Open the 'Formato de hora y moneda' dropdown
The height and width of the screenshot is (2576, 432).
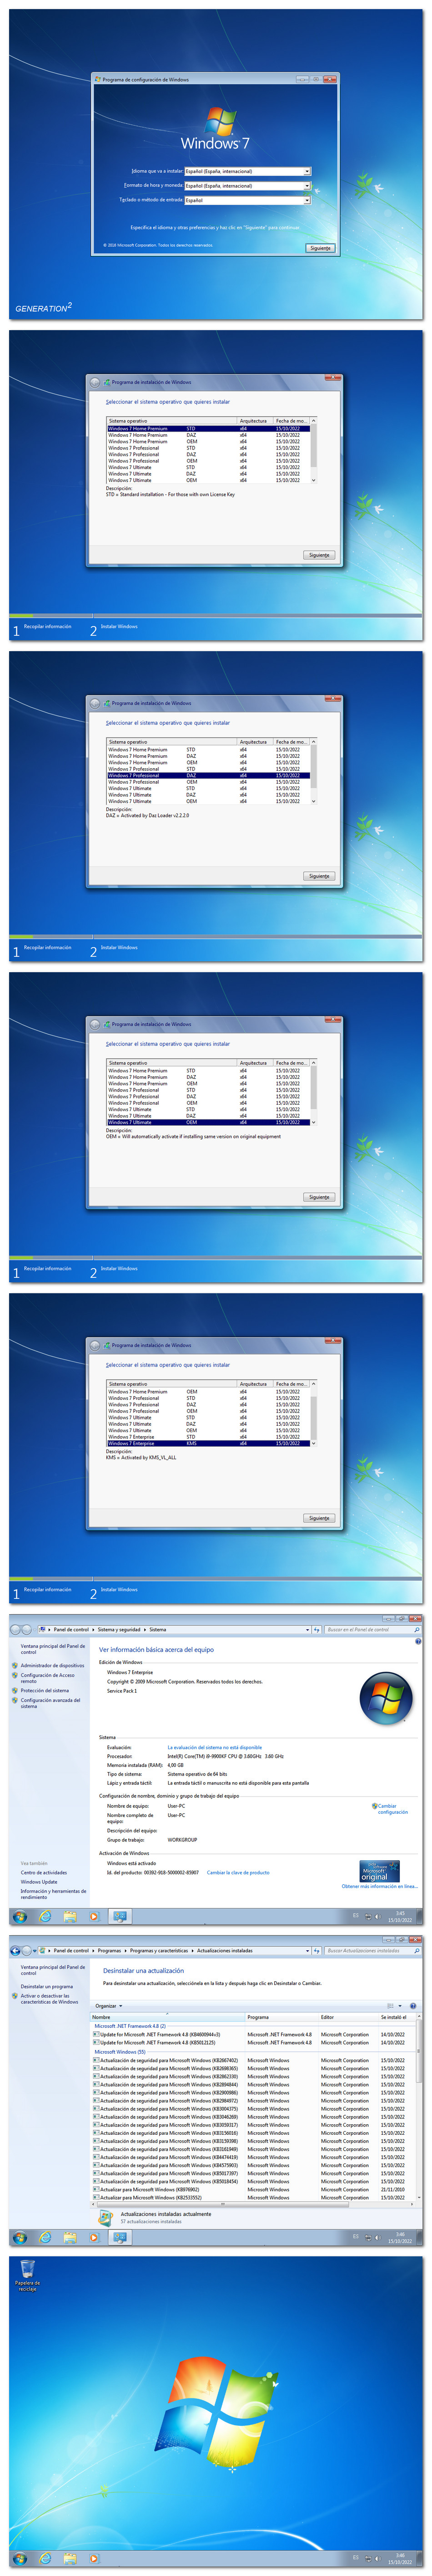[247, 185]
